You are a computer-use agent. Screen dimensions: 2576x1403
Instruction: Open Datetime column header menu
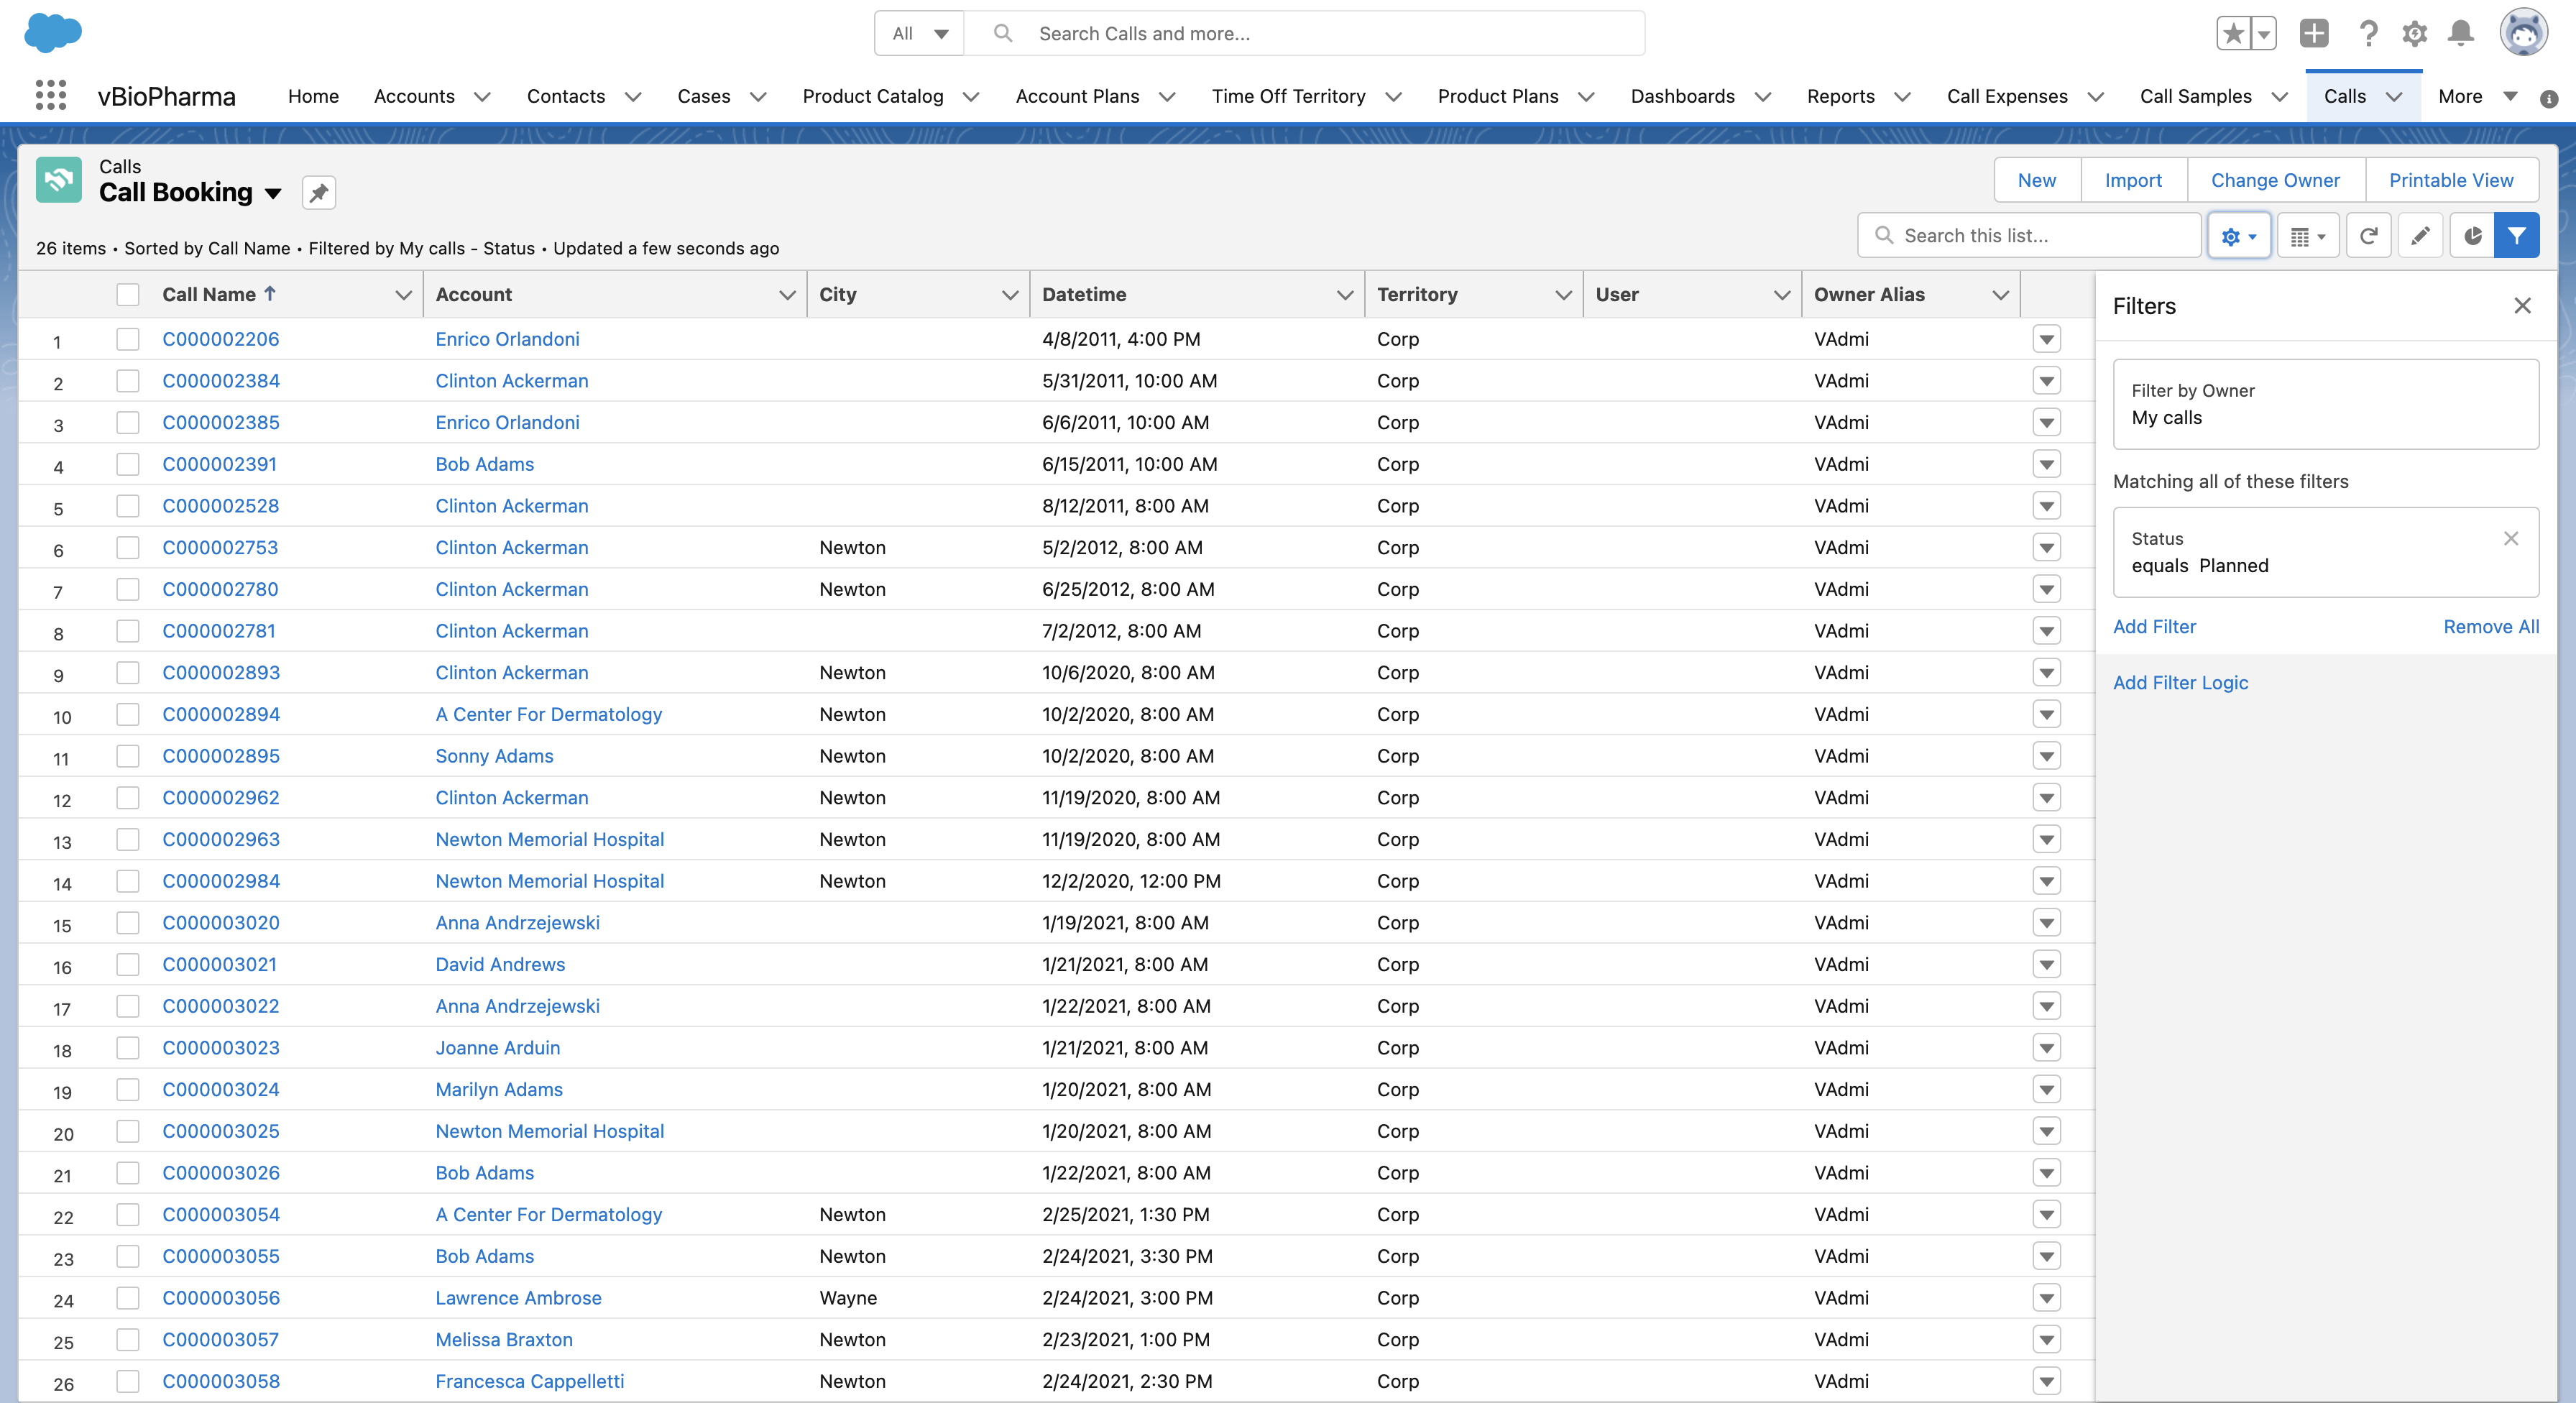[1344, 294]
